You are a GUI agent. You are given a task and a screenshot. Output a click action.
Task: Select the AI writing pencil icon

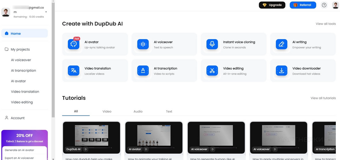click(x=281, y=44)
